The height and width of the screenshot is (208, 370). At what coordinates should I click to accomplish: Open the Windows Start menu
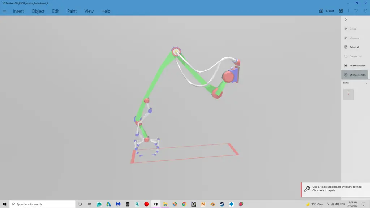pos(4,204)
